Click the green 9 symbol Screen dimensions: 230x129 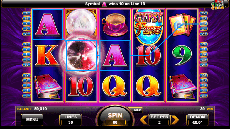click(182, 55)
